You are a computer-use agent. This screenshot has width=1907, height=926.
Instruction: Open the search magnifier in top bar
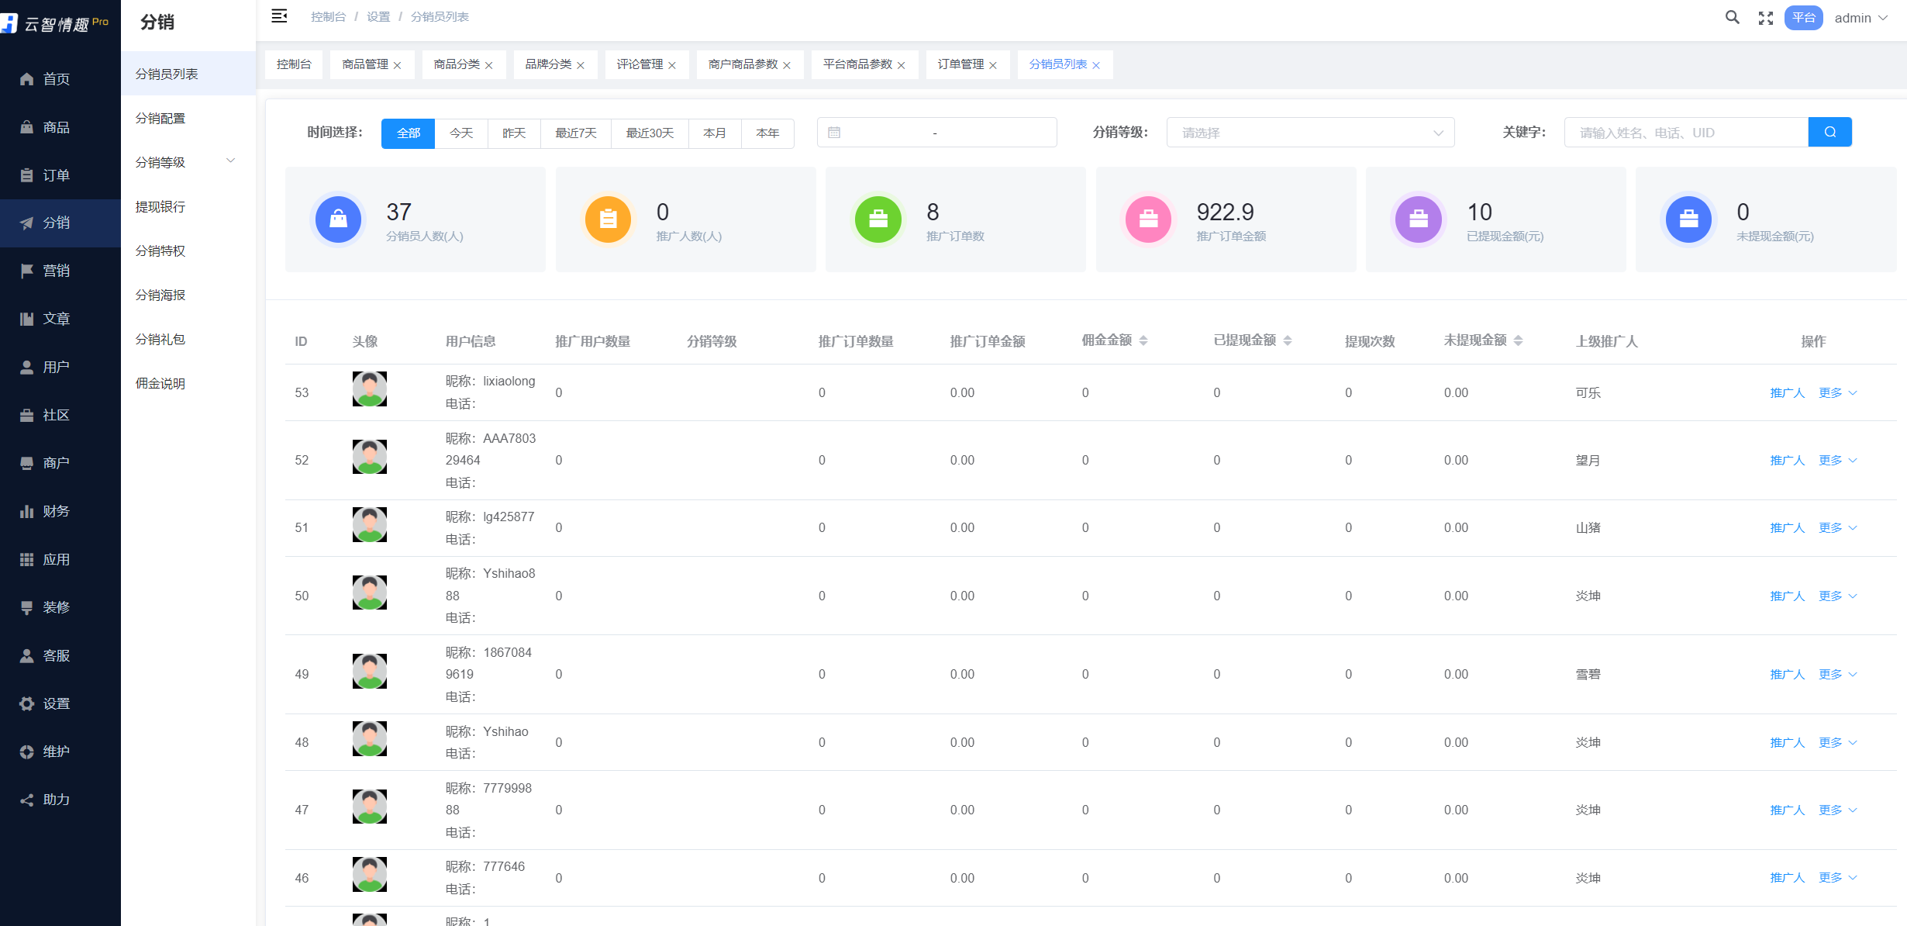point(1732,17)
